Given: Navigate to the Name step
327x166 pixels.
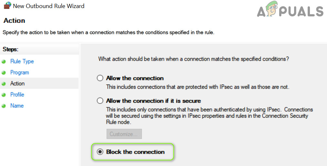Looking at the screenshot, I should [x=17, y=106].
